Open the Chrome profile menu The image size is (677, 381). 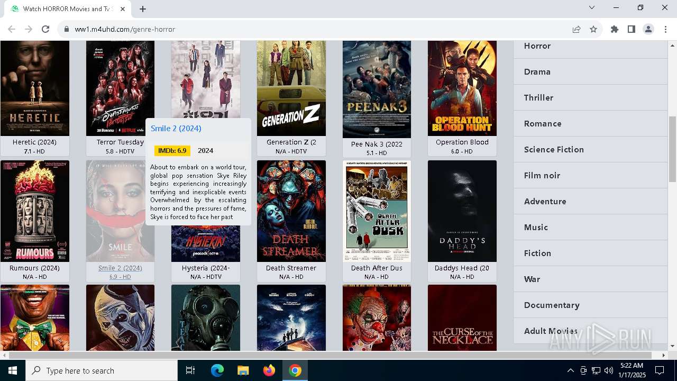click(x=648, y=29)
